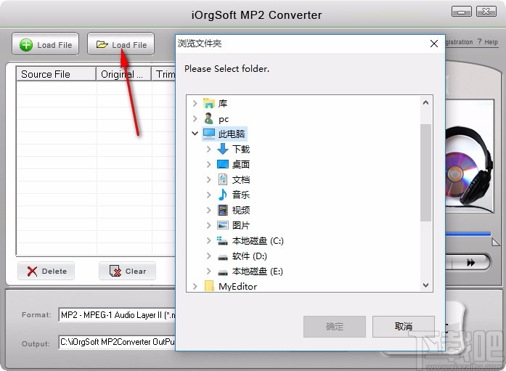Choose 音乐 in the folder tree
Screen dimensions: 506x371
click(241, 195)
